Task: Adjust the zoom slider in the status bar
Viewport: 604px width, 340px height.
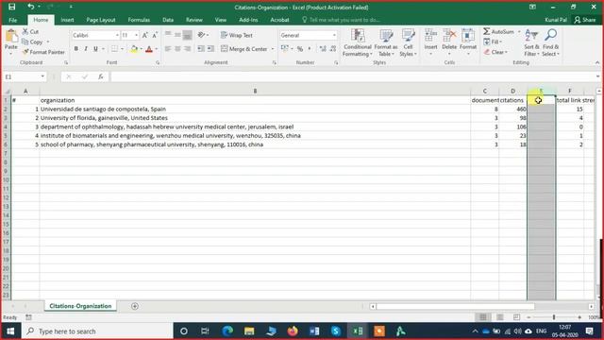Action: [554, 317]
